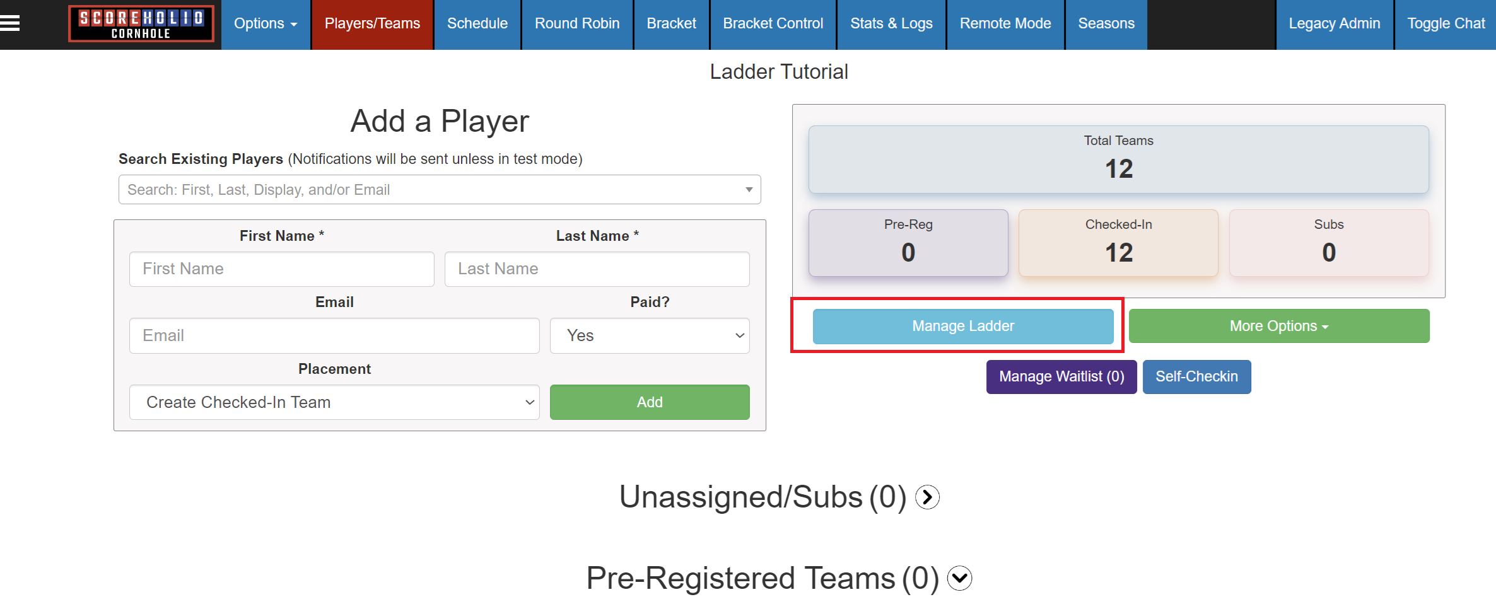The width and height of the screenshot is (1496, 609).
Task: Open the Placement dropdown
Action: (334, 402)
